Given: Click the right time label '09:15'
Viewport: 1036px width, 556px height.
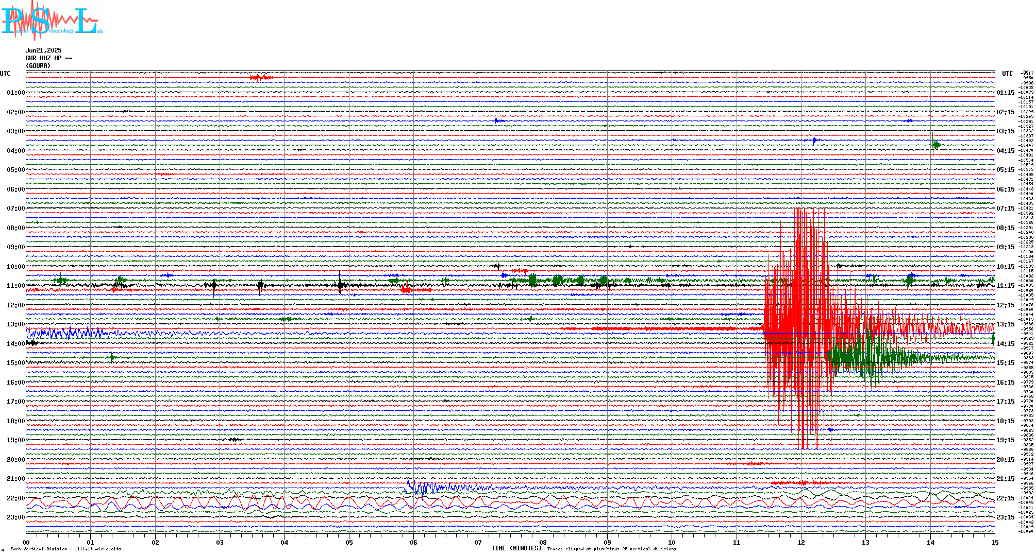Looking at the screenshot, I should tap(1006, 247).
